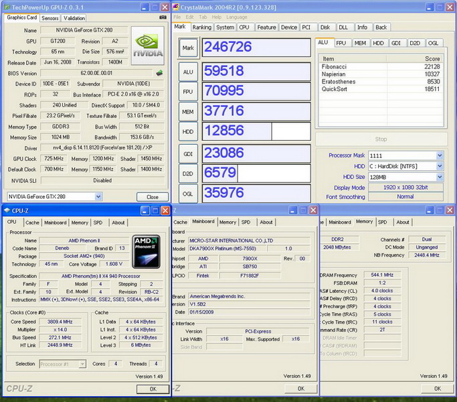Click the BIOS save chip icon
This screenshot has width=457, height=402.
point(160,73)
